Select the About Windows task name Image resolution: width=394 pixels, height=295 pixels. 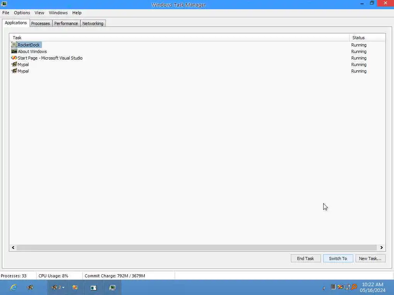[32, 51]
